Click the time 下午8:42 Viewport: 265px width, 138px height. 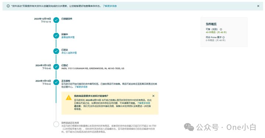point(46,84)
